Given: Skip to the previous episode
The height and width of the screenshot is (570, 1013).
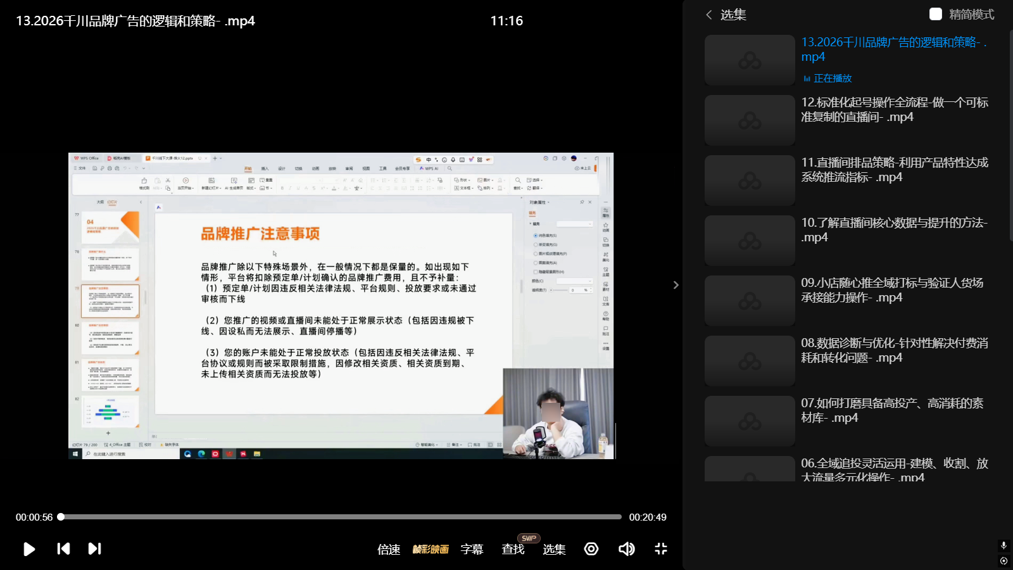Looking at the screenshot, I should (63, 548).
